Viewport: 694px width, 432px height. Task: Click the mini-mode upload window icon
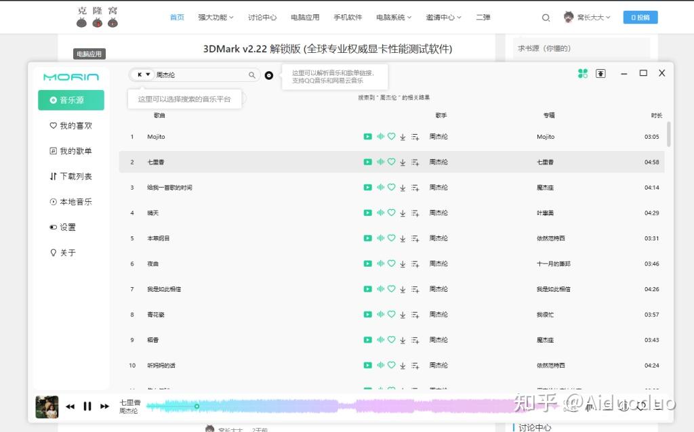(600, 74)
